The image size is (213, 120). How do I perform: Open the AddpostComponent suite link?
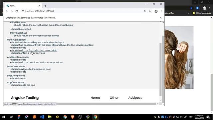[18, 57]
